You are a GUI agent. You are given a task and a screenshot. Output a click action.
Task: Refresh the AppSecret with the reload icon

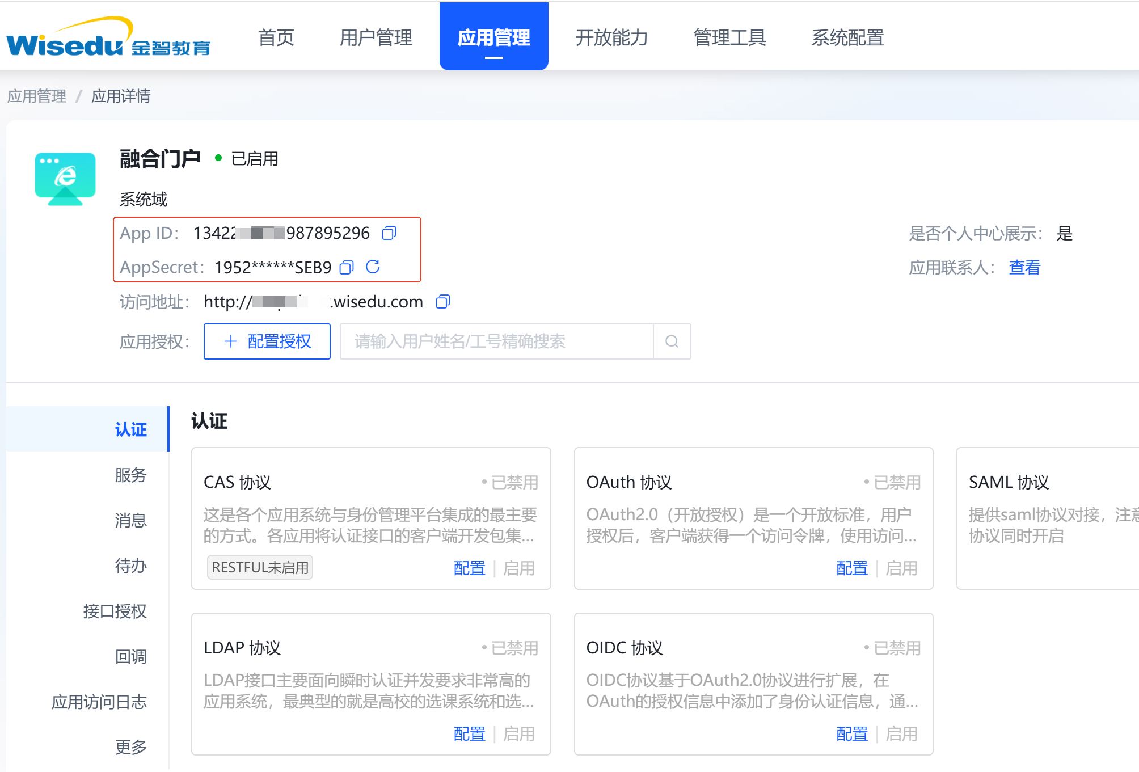373,267
